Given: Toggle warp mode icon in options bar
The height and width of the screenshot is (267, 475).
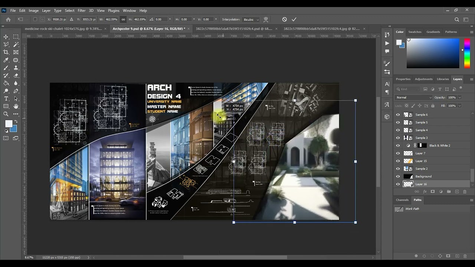Looking at the screenshot, I should pyautogui.click(x=266, y=19).
